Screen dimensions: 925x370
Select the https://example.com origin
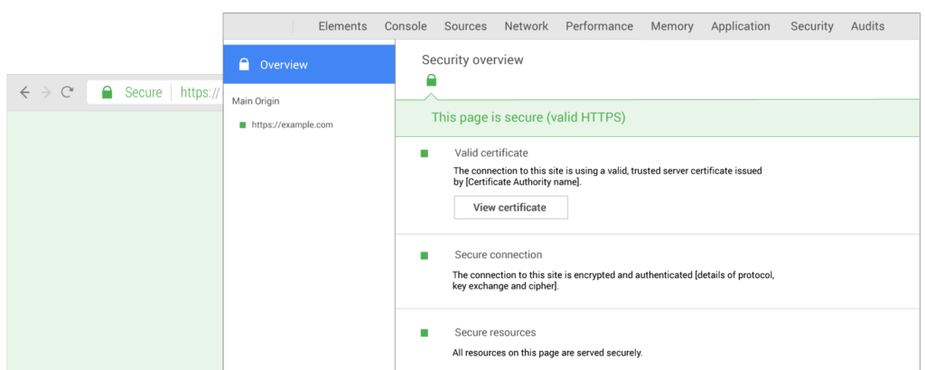[292, 125]
